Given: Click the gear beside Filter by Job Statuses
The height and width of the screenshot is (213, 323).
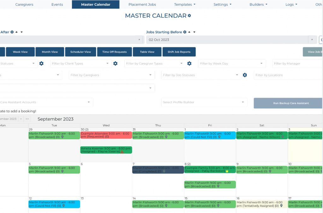Looking at the screenshot, I should click(245, 75).
